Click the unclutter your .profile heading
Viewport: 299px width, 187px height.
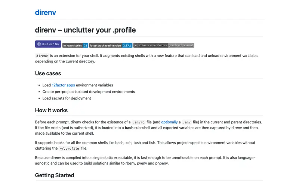point(86,30)
